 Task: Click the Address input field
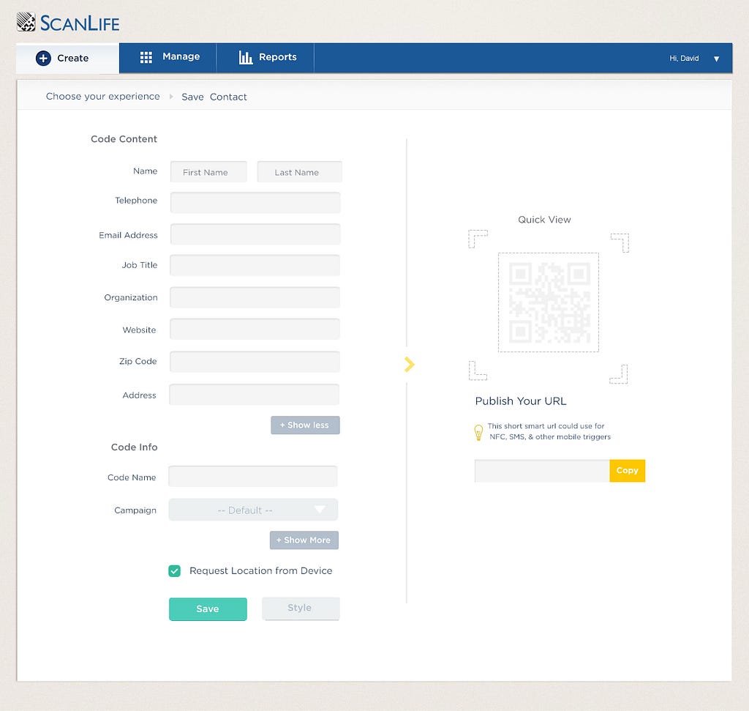254,395
